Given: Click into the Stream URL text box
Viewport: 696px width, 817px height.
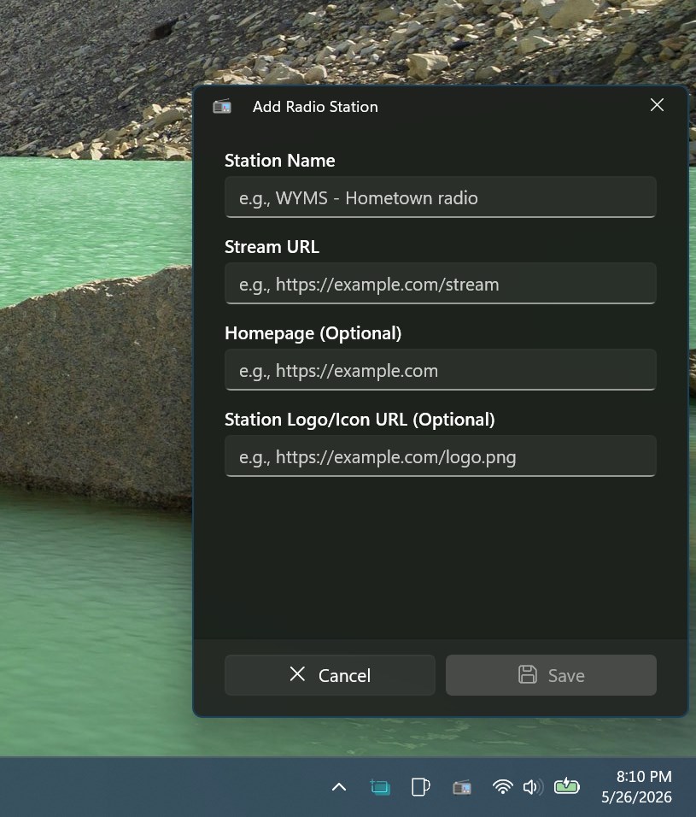Looking at the screenshot, I should point(441,284).
